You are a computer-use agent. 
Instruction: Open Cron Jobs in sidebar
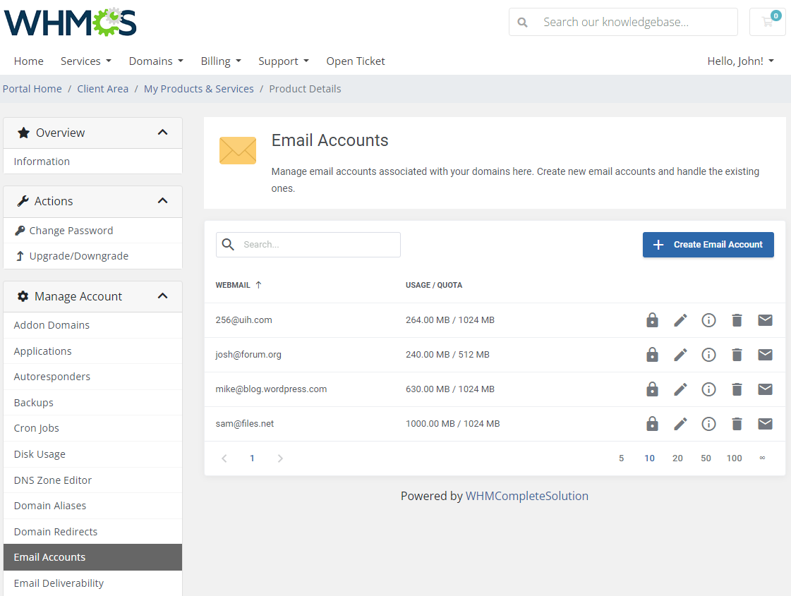pyautogui.click(x=93, y=428)
